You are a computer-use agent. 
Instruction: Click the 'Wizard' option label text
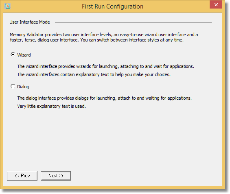click(x=24, y=55)
